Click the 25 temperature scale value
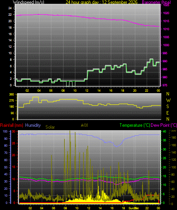Viewport: 177px width, 210px height. [164, 158]
